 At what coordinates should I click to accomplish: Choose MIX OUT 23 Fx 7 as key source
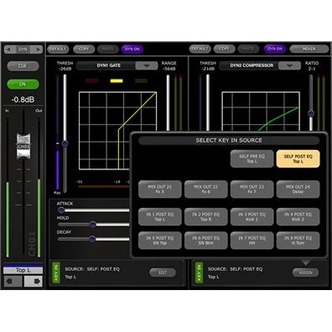tap(252, 189)
